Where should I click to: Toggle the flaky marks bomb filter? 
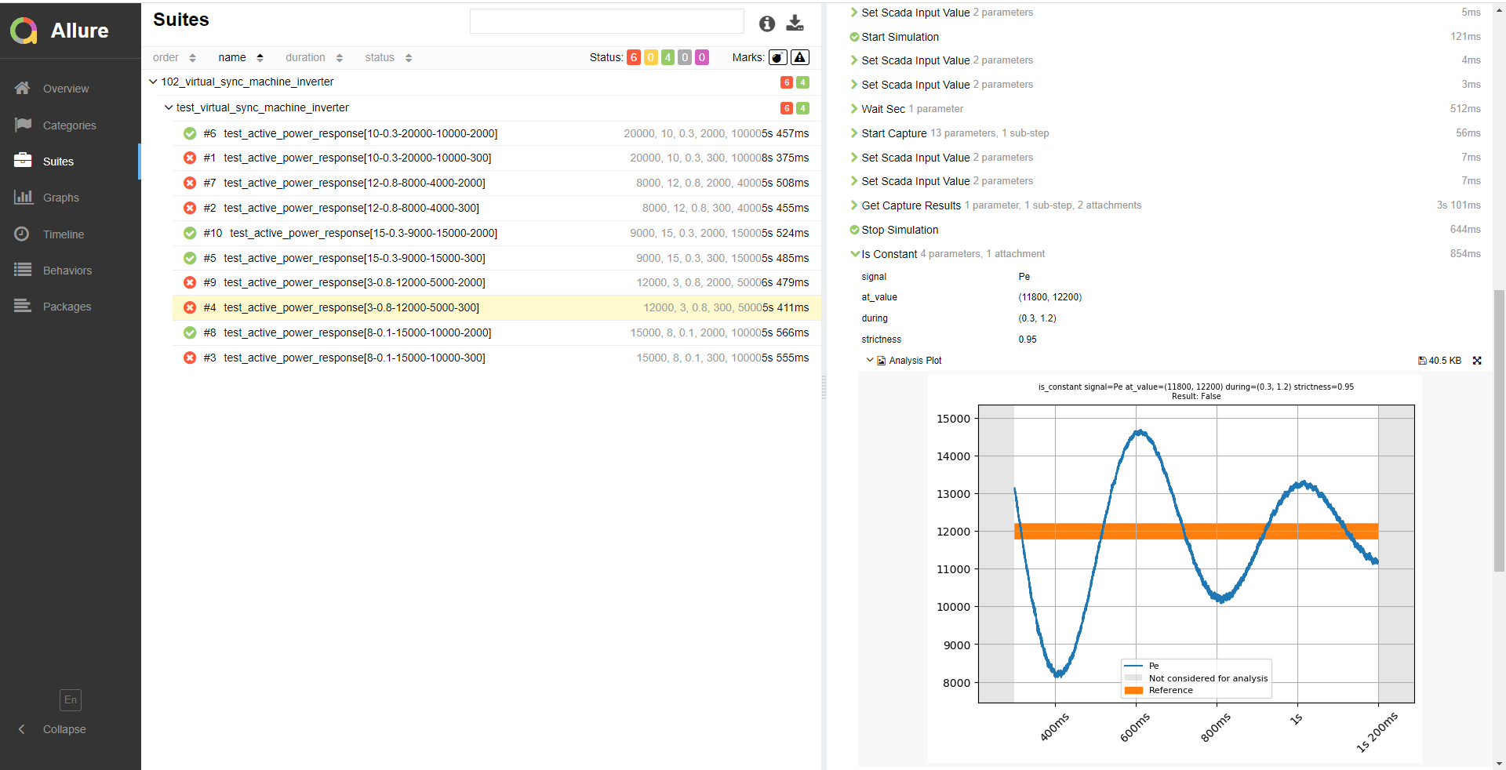coord(777,57)
